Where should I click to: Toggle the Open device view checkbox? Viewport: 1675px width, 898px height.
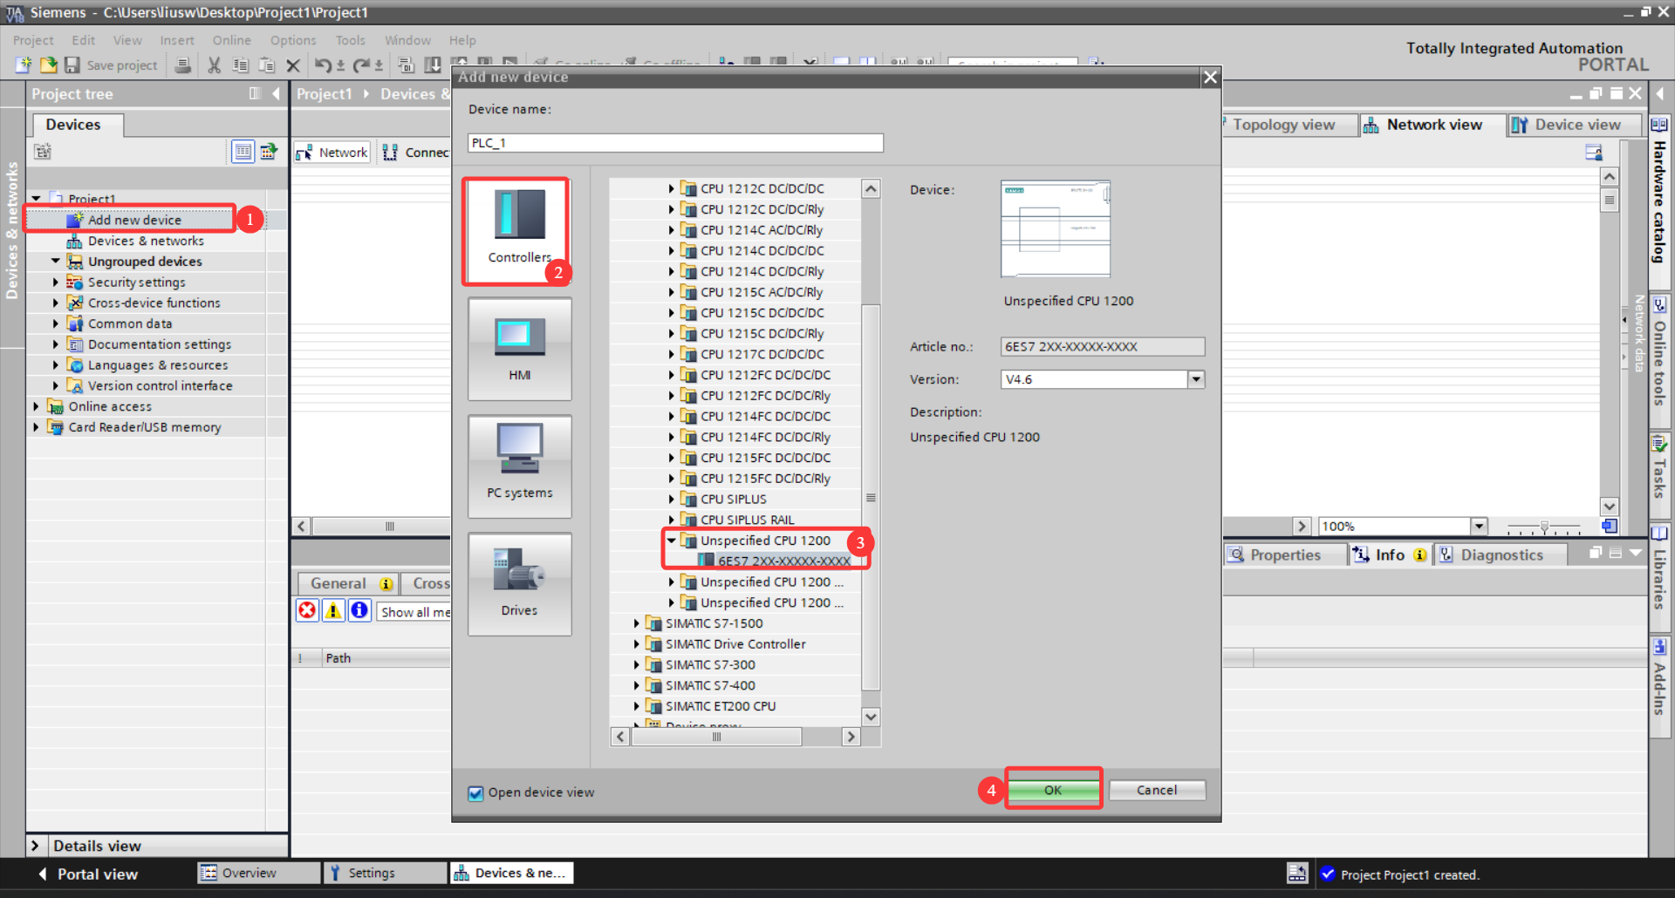(475, 793)
